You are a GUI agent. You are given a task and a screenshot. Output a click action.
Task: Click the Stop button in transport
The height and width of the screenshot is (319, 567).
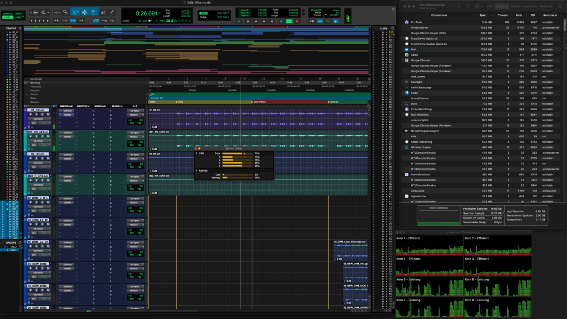281,21
